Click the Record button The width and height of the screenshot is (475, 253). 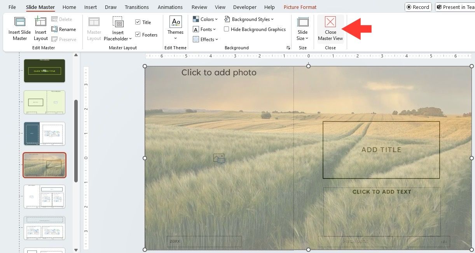click(418, 7)
